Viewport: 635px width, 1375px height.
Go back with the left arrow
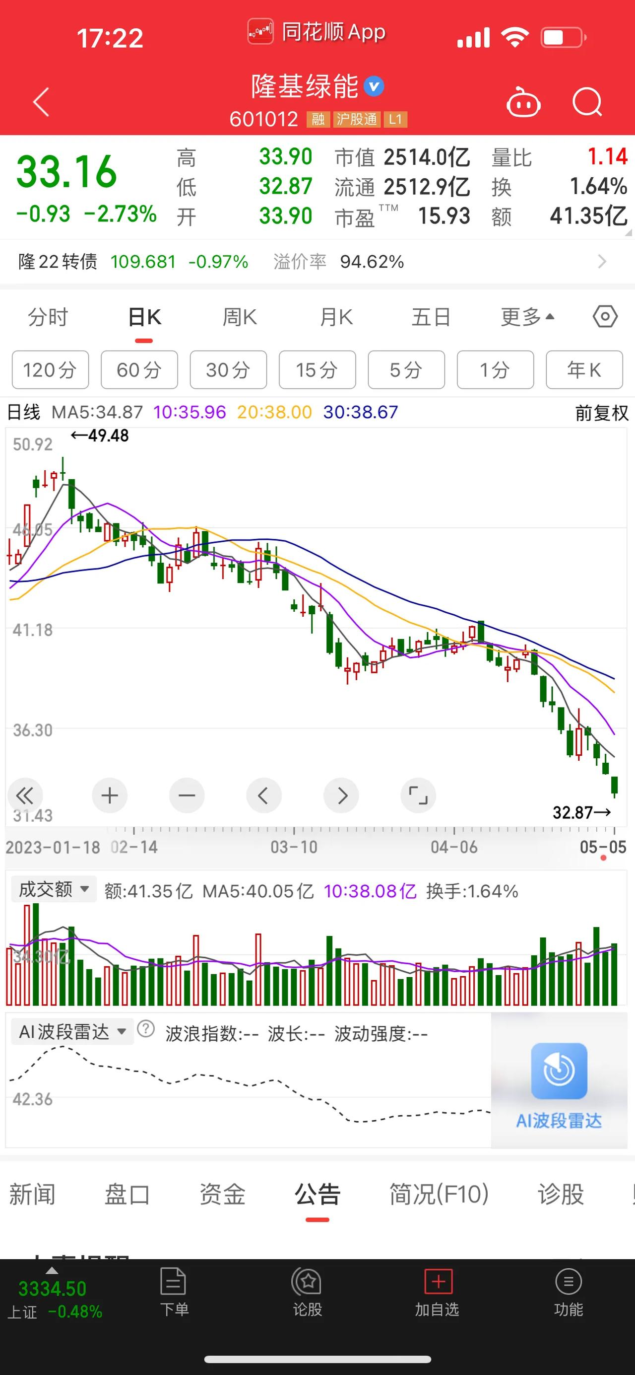pos(41,101)
